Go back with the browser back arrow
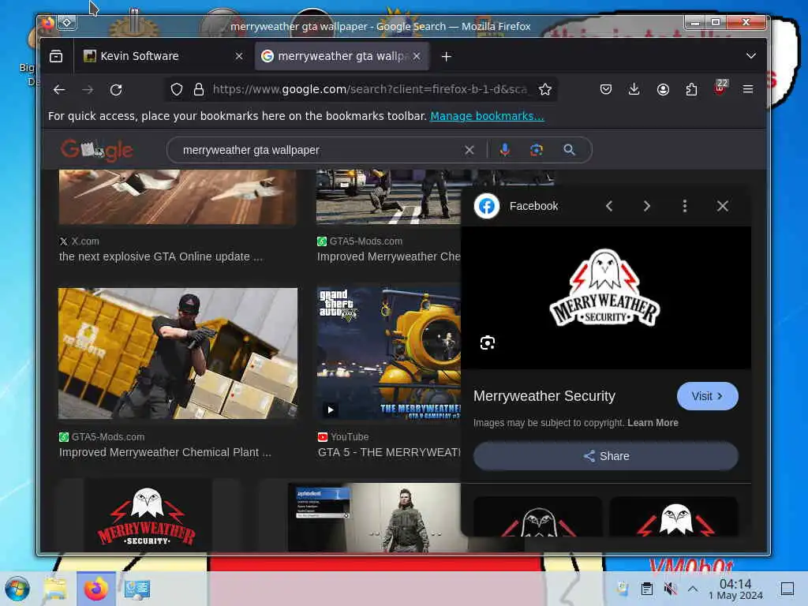The image size is (808, 606). (x=59, y=90)
